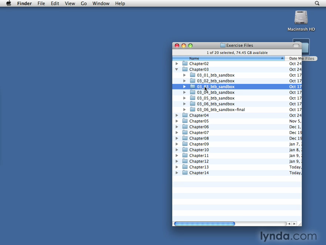Open the Go menu
326x245 pixels.
[84, 3]
